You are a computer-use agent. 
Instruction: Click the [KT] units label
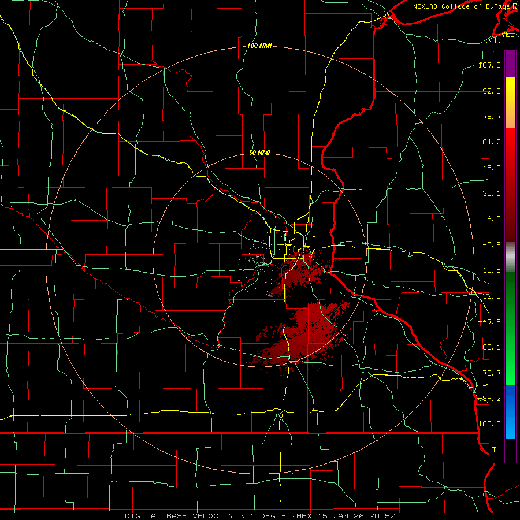[493, 40]
